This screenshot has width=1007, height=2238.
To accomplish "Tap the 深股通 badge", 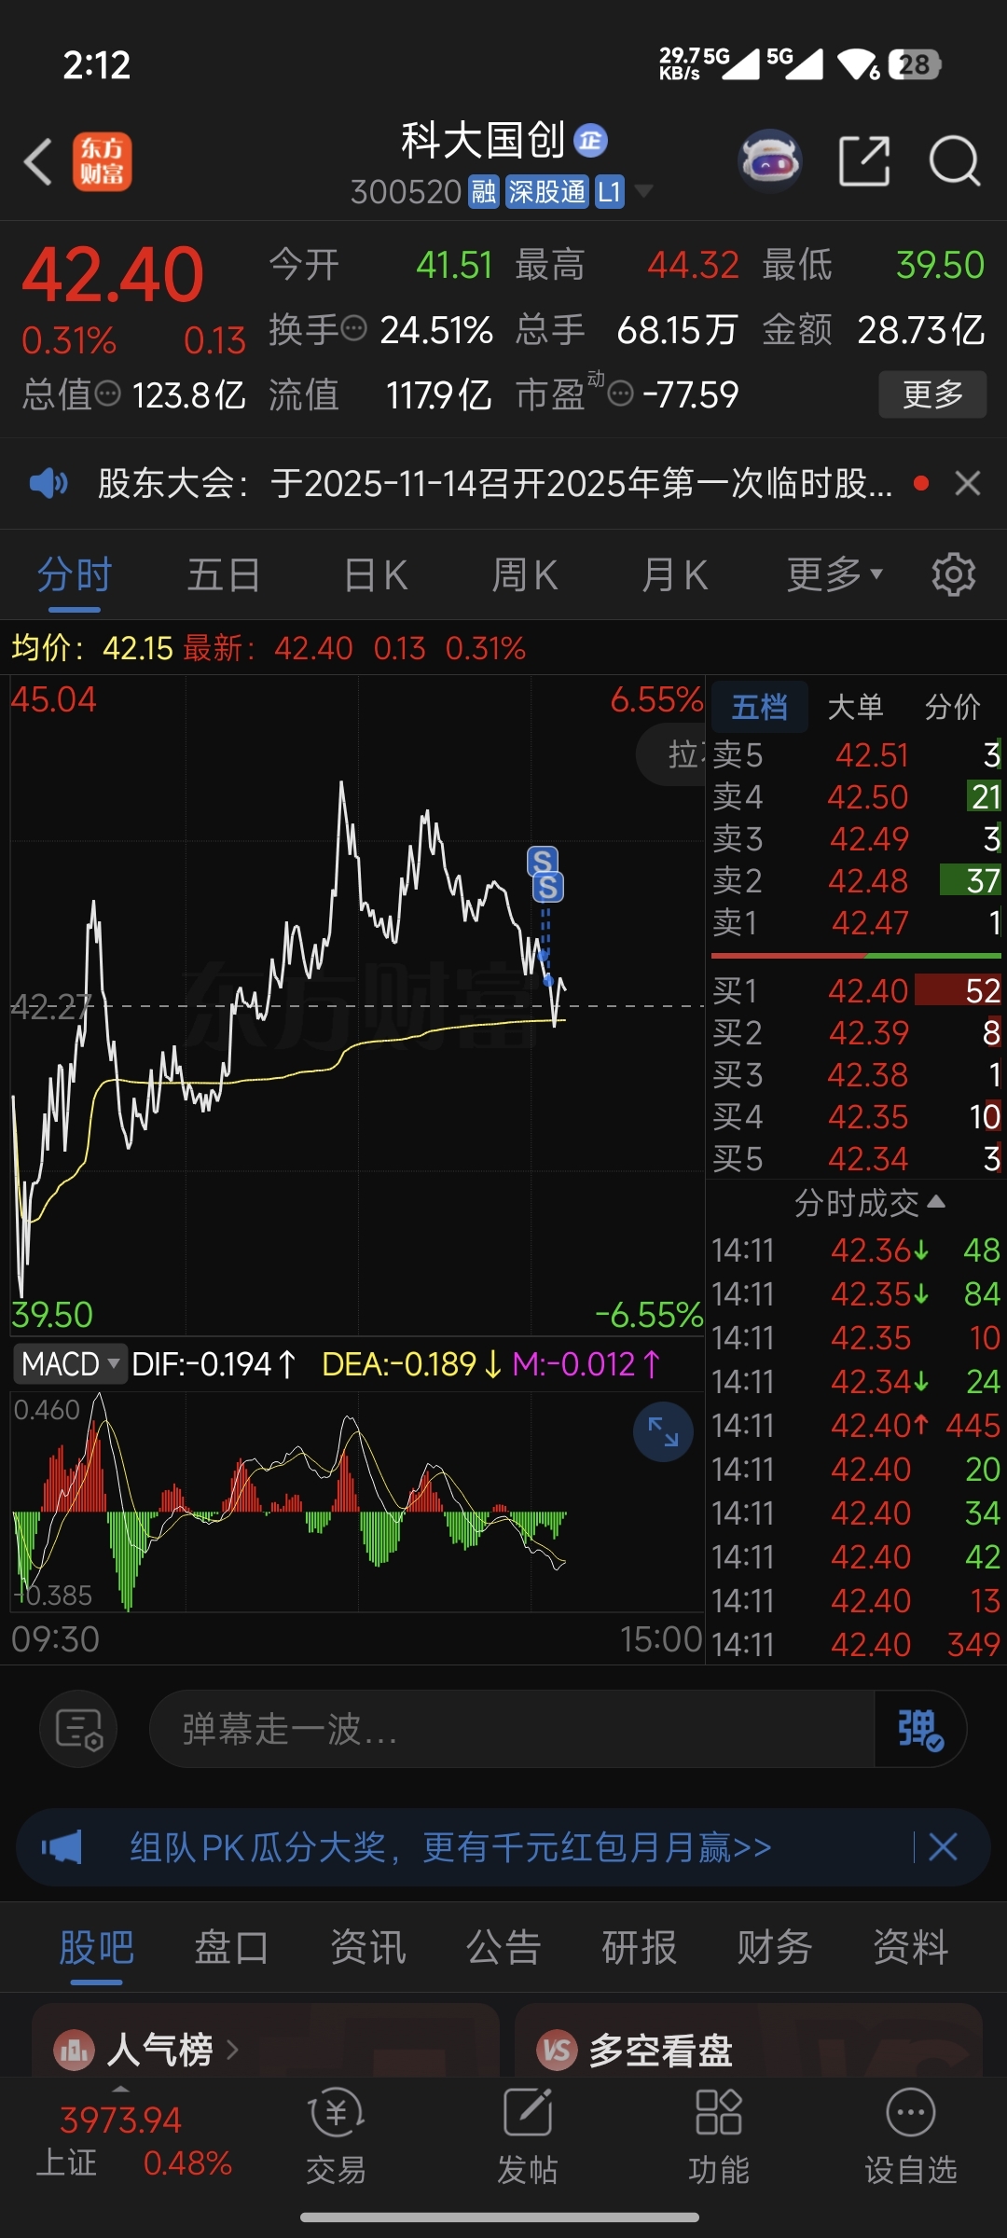I will point(547,192).
